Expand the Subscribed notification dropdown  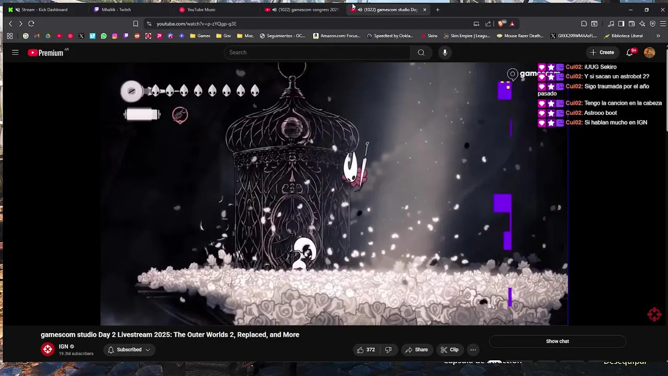(128, 350)
